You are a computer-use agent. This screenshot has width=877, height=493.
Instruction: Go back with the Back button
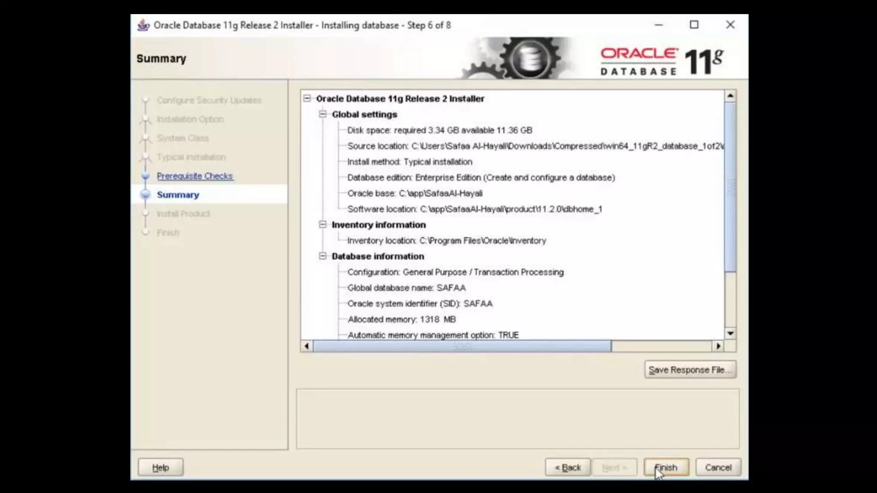pyautogui.click(x=568, y=467)
